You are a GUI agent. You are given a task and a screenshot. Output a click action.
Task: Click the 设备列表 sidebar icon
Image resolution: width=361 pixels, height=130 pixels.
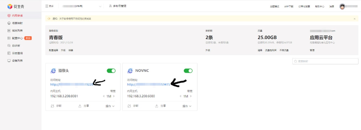pos(9,61)
